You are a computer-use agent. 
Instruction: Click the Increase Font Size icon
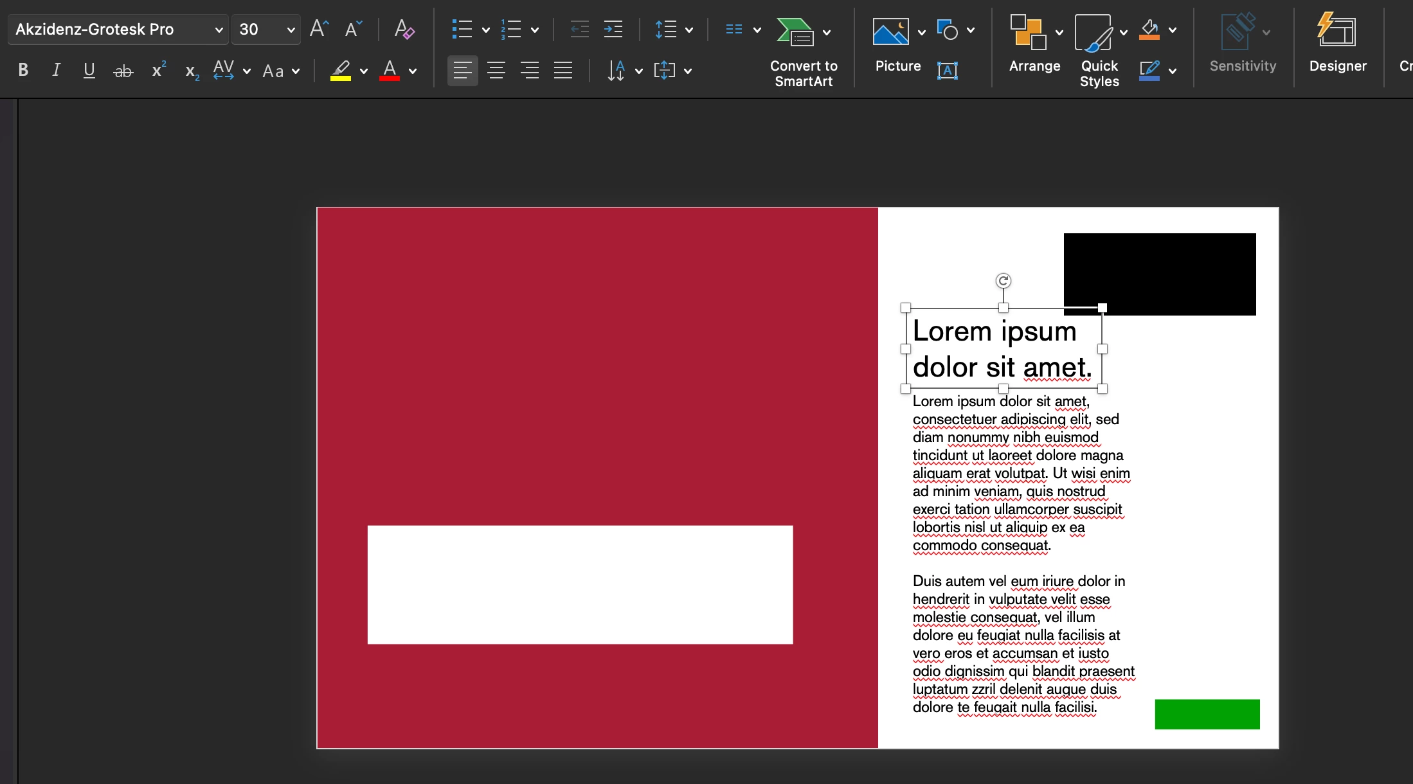[319, 29]
